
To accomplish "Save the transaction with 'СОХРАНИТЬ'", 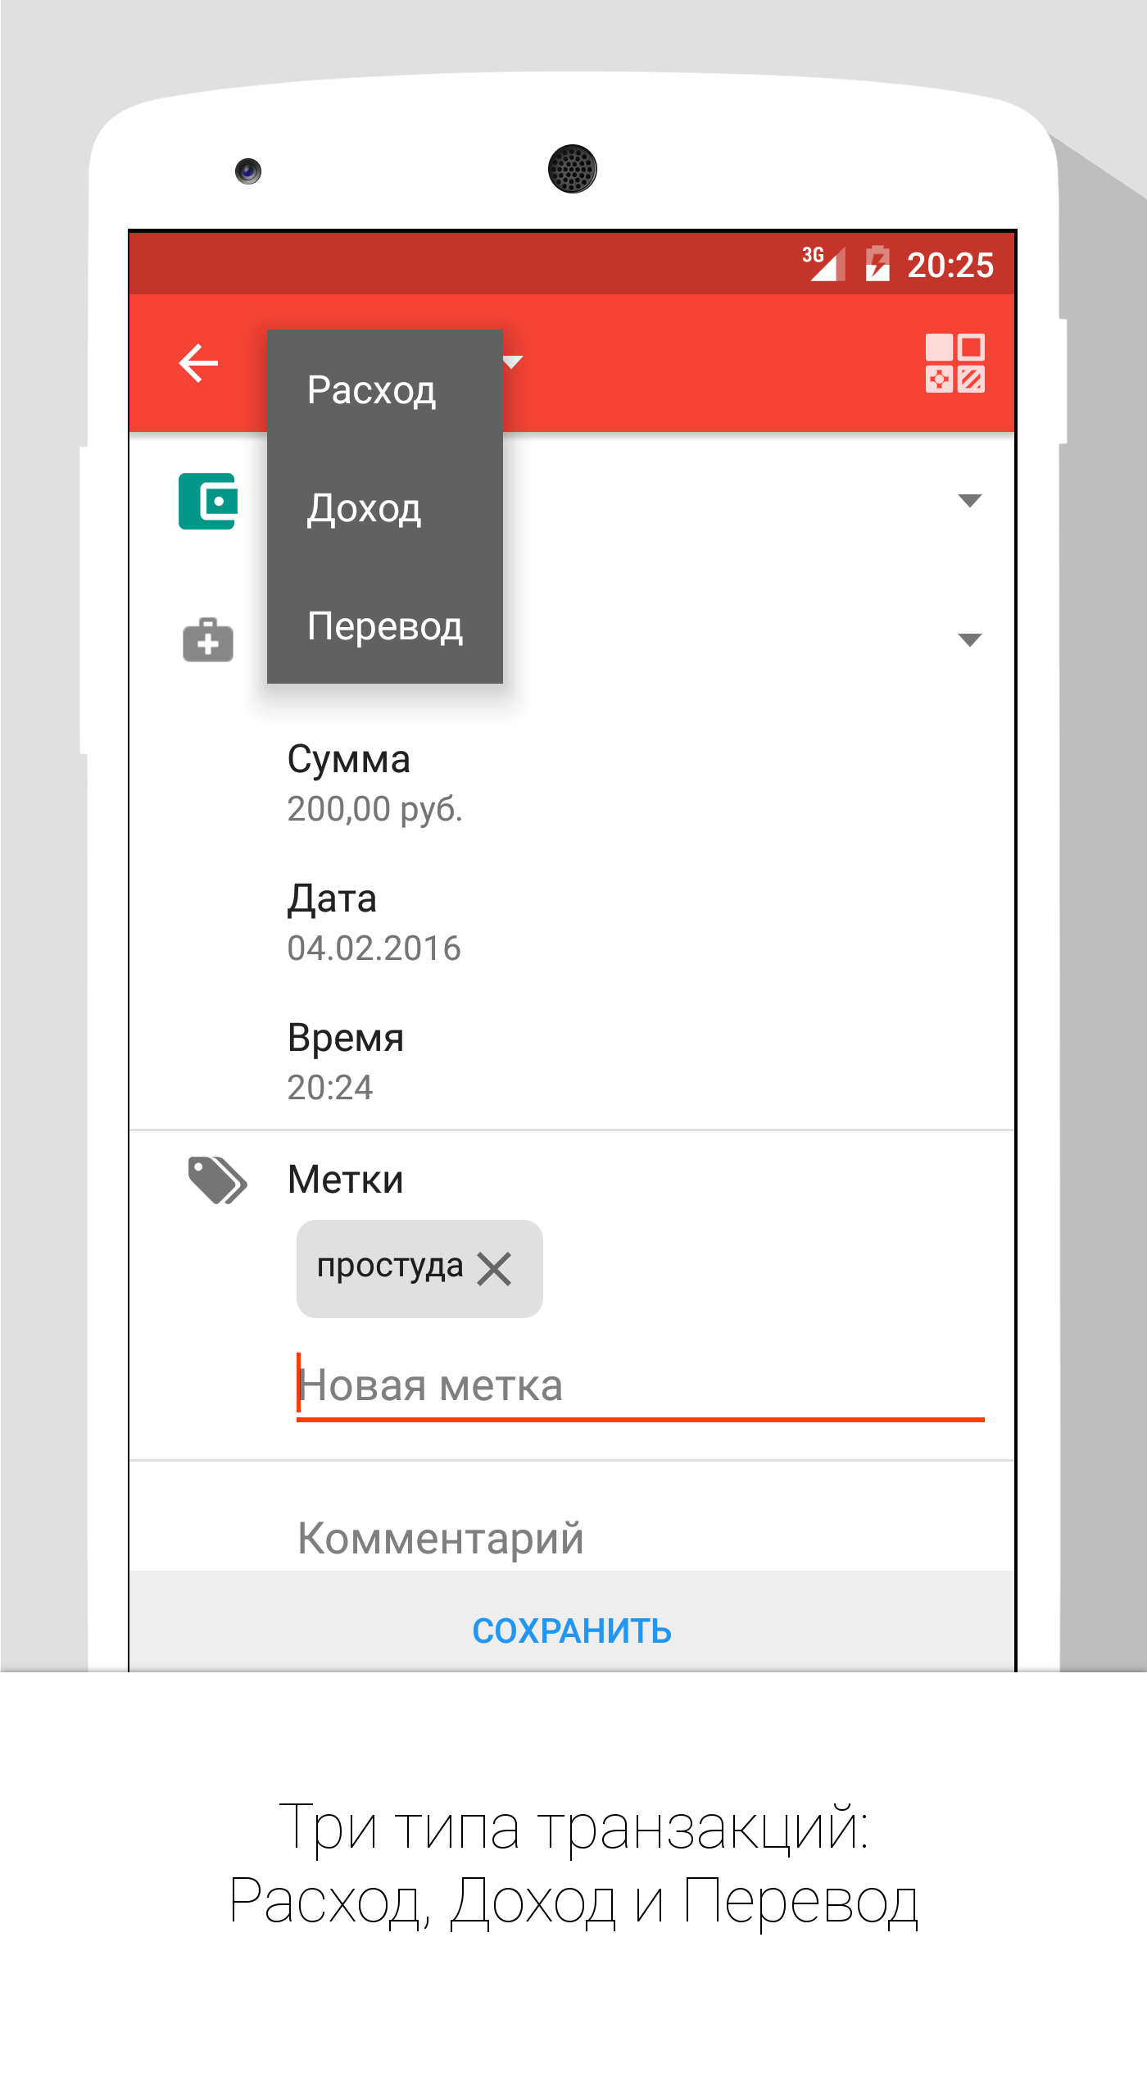I will [572, 1631].
